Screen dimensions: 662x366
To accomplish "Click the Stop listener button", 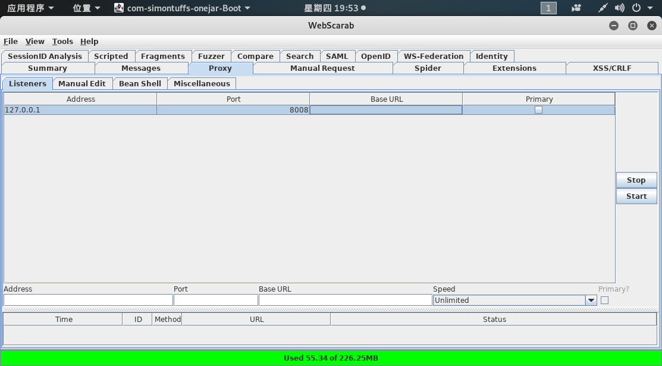I will pyautogui.click(x=636, y=180).
